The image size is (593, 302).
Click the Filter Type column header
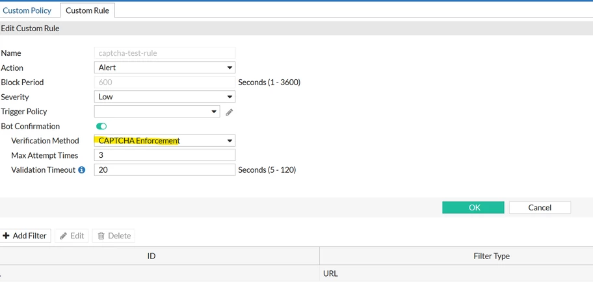tap(456, 256)
